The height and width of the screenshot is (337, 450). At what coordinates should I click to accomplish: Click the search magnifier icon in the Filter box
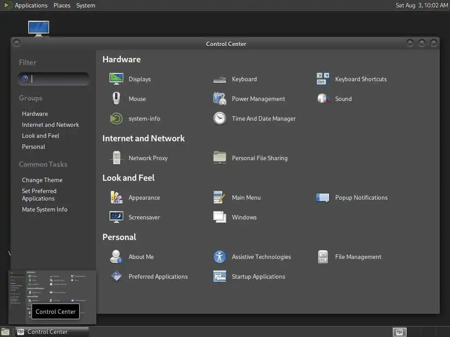point(25,79)
